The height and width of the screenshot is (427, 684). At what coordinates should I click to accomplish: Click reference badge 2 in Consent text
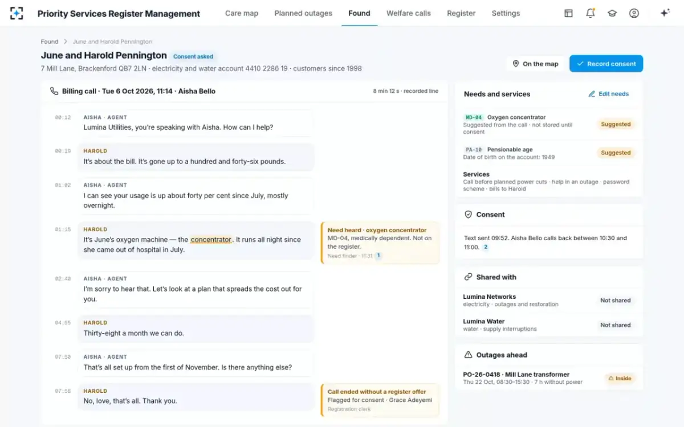tap(486, 247)
